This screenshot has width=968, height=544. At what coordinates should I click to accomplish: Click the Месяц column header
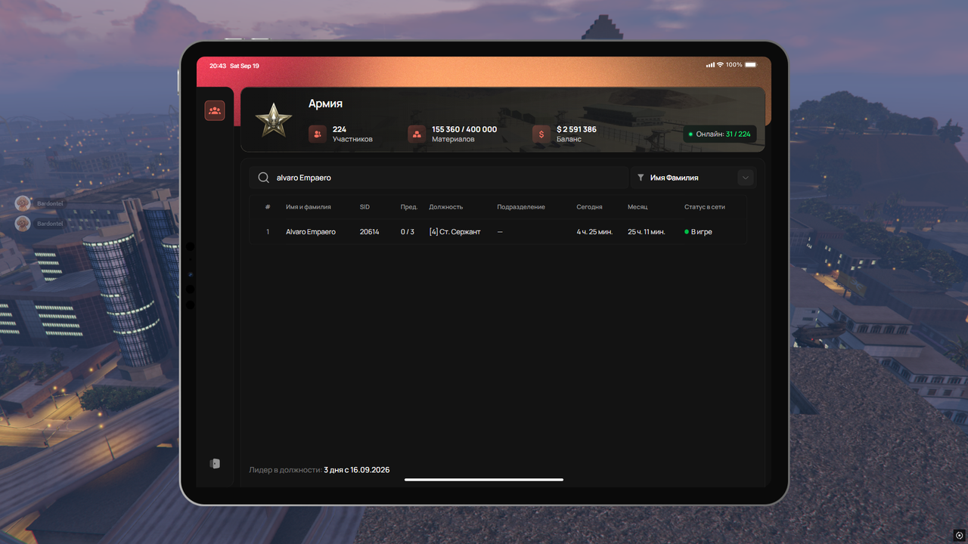(x=638, y=207)
